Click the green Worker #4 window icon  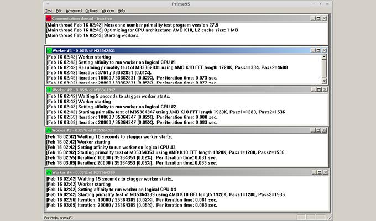(x=49, y=172)
